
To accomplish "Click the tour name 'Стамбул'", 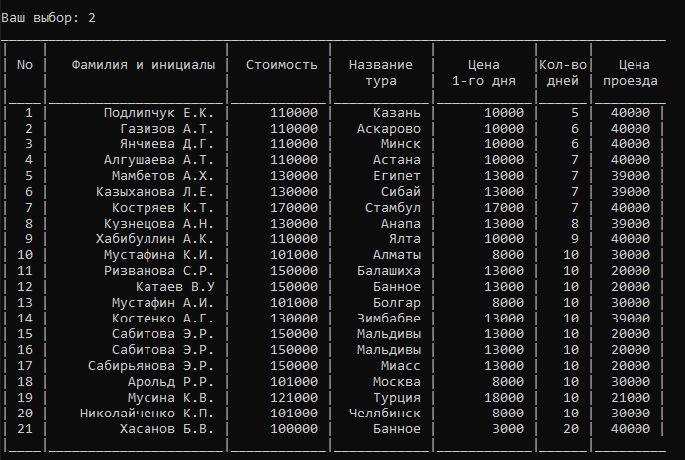I will click(x=393, y=208).
